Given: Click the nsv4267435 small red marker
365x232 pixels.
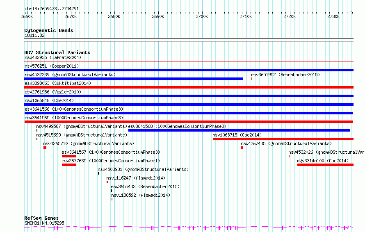Looking at the screenshot, I should pos(242,148).
